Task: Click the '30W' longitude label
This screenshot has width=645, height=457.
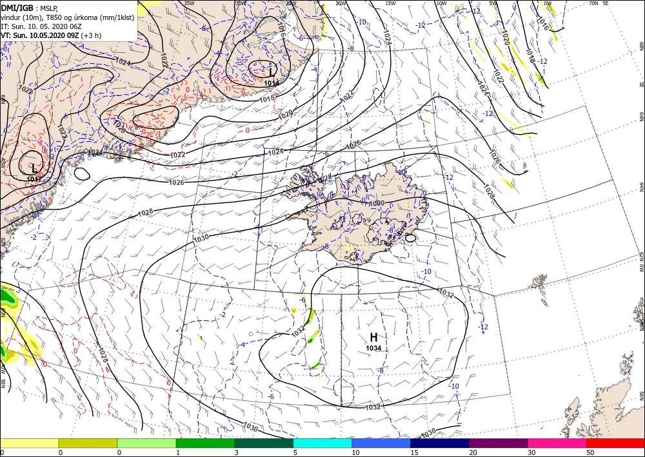Action: [x=240, y=3]
